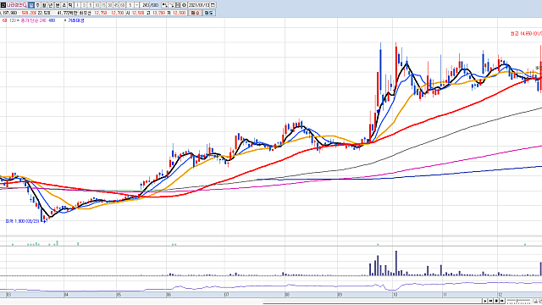The image size is (542, 305).
Task: Select the 3 interval button
Action: 84,5
